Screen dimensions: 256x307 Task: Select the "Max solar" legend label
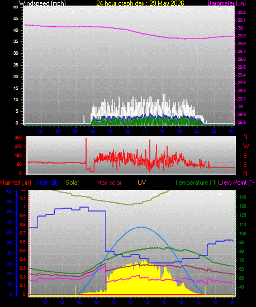pyautogui.click(x=109, y=183)
